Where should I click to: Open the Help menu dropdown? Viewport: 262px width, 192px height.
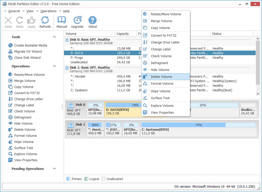[x=66, y=11]
